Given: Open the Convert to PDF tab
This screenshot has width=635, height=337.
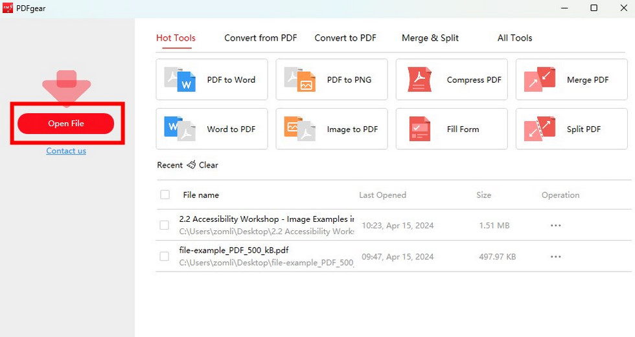Looking at the screenshot, I should tap(345, 38).
